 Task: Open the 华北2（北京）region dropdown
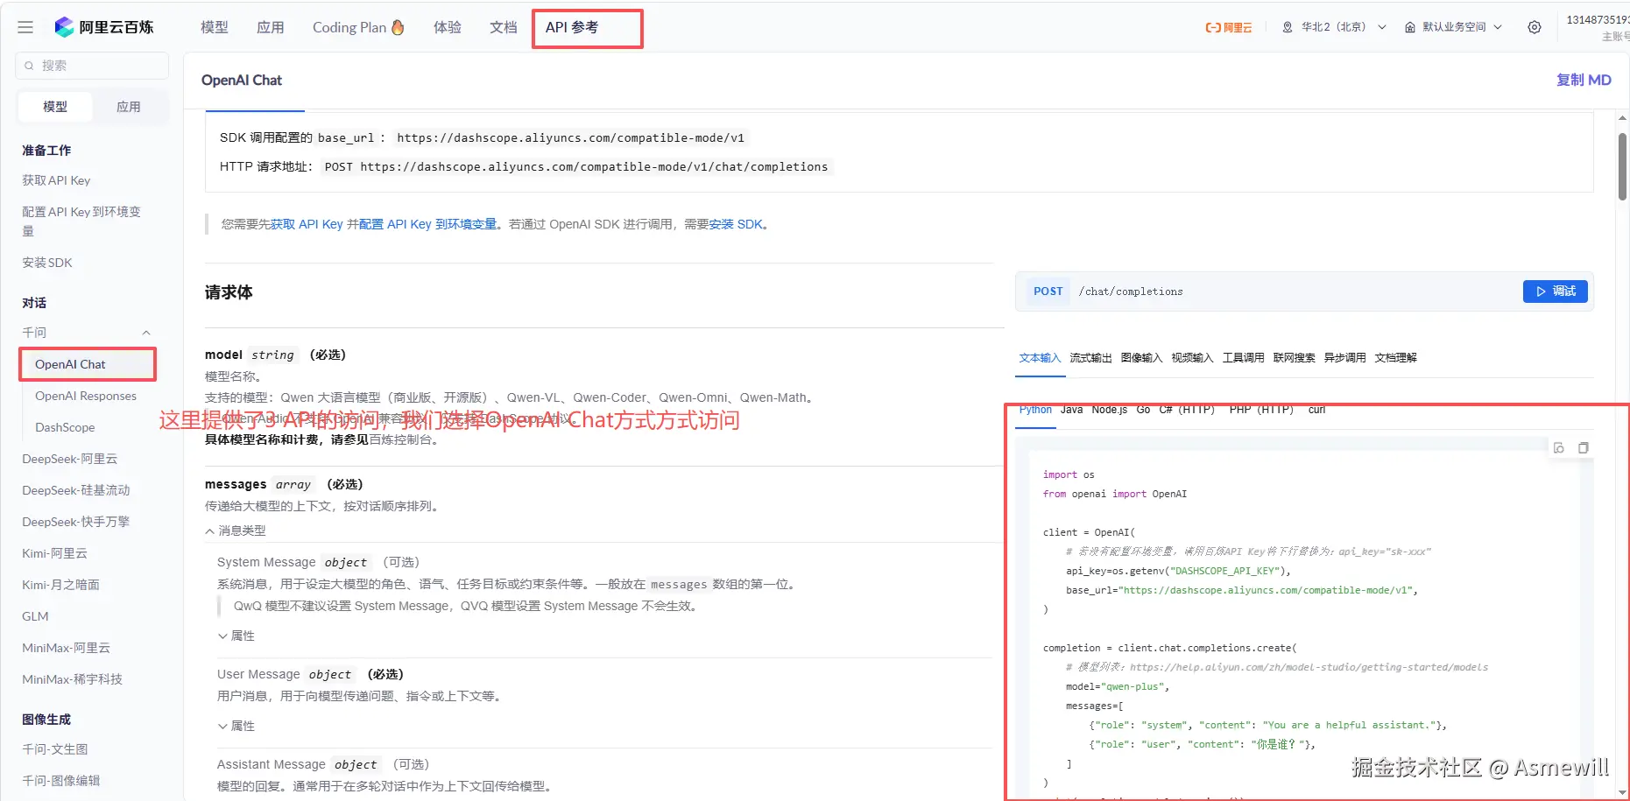1334,27
